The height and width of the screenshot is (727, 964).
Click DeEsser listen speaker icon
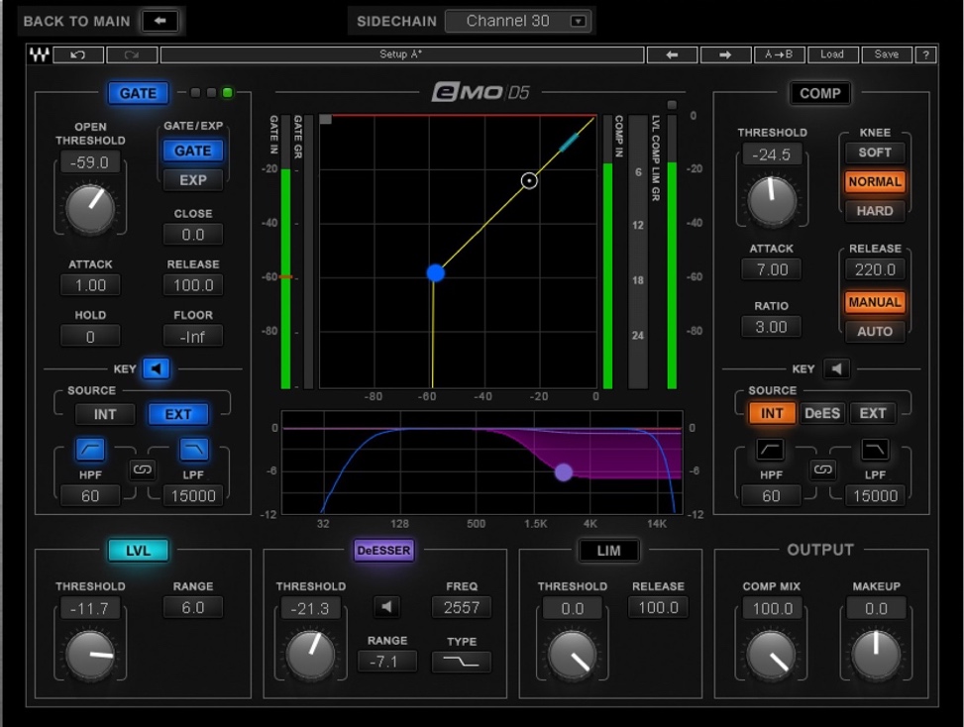[x=386, y=607]
